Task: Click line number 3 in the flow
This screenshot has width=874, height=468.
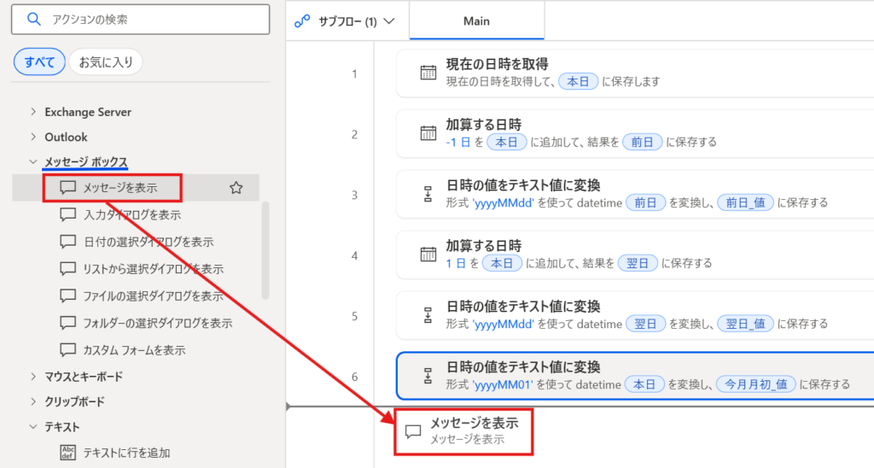Action: (x=354, y=196)
